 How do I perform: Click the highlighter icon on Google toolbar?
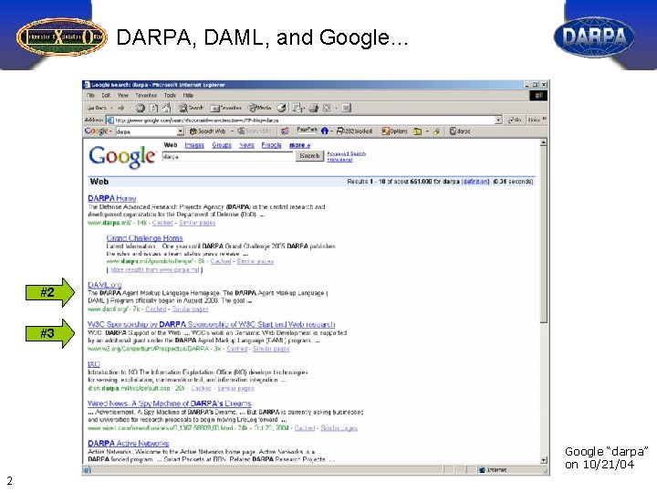(x=436, y=131)
